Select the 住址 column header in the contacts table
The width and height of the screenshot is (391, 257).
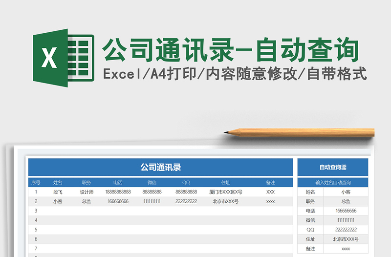click(x=225, y=182)
